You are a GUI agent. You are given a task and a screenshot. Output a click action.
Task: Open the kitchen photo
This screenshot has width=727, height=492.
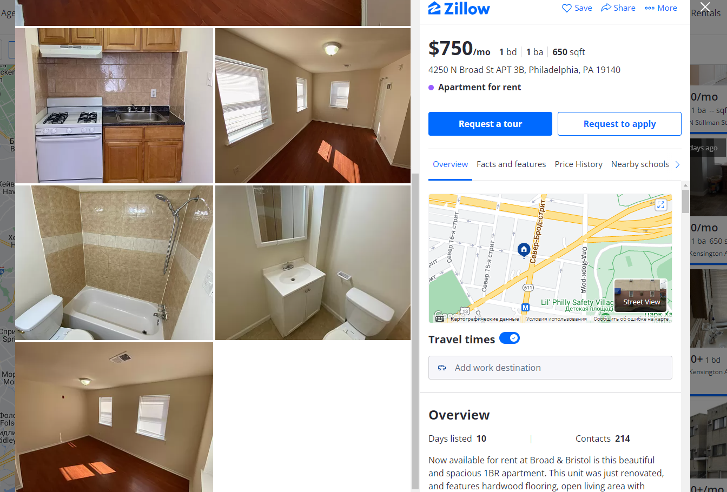coord(114,106)
